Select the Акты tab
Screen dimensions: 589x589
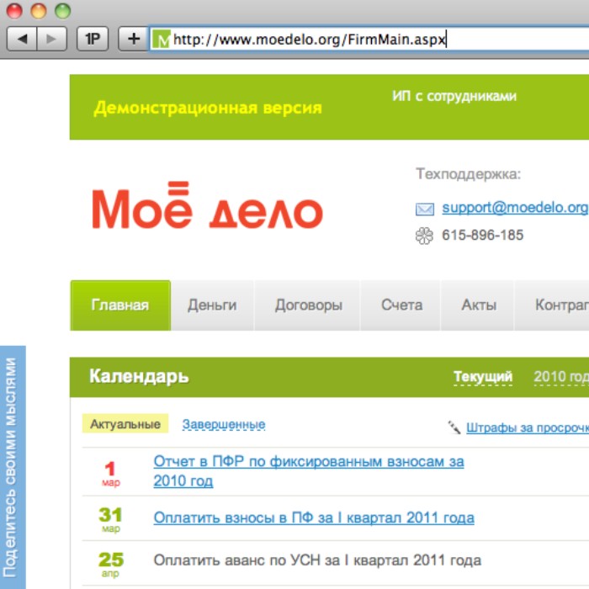click(x=479, y=305)
